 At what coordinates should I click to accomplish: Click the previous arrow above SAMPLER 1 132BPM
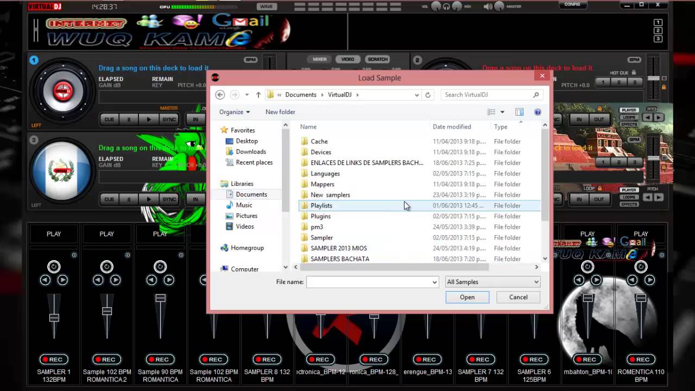pos(45,280)
